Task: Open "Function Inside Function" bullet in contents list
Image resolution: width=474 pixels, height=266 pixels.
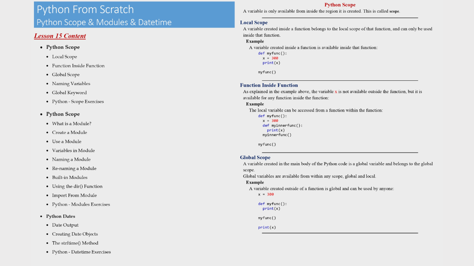Action: [78, 66]
